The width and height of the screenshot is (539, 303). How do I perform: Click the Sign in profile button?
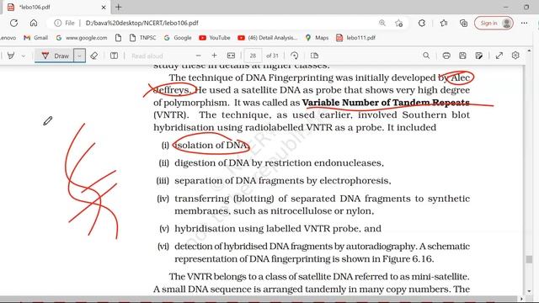coord(494,23)
